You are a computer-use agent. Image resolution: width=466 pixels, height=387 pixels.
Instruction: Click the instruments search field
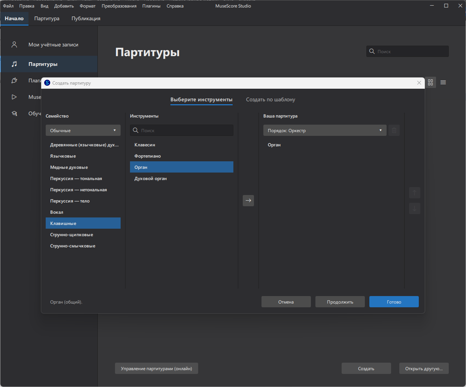(182, 130)
